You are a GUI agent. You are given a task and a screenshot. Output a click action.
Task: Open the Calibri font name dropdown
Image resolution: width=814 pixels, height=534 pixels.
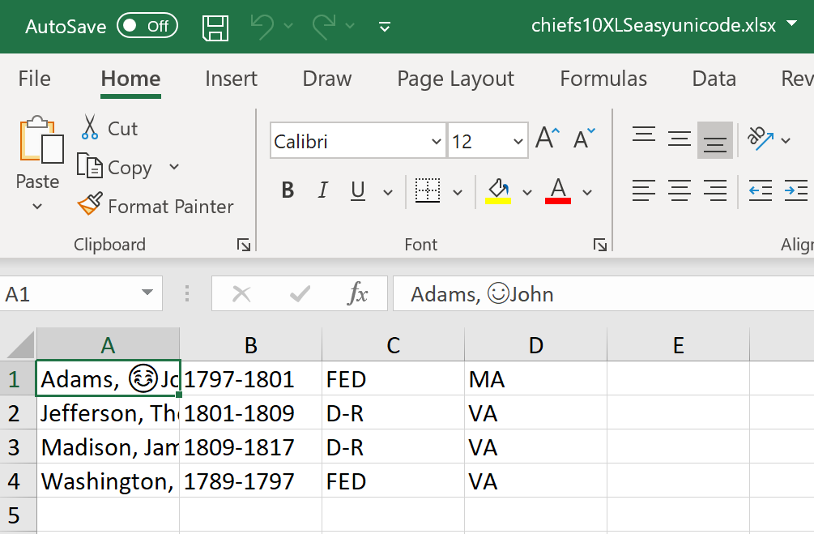point(436,141)
